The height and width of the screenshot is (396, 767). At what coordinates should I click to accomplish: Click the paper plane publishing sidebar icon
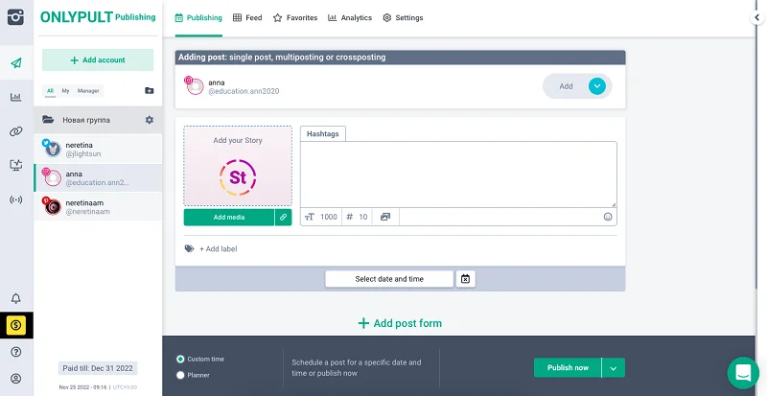[16, 64]
